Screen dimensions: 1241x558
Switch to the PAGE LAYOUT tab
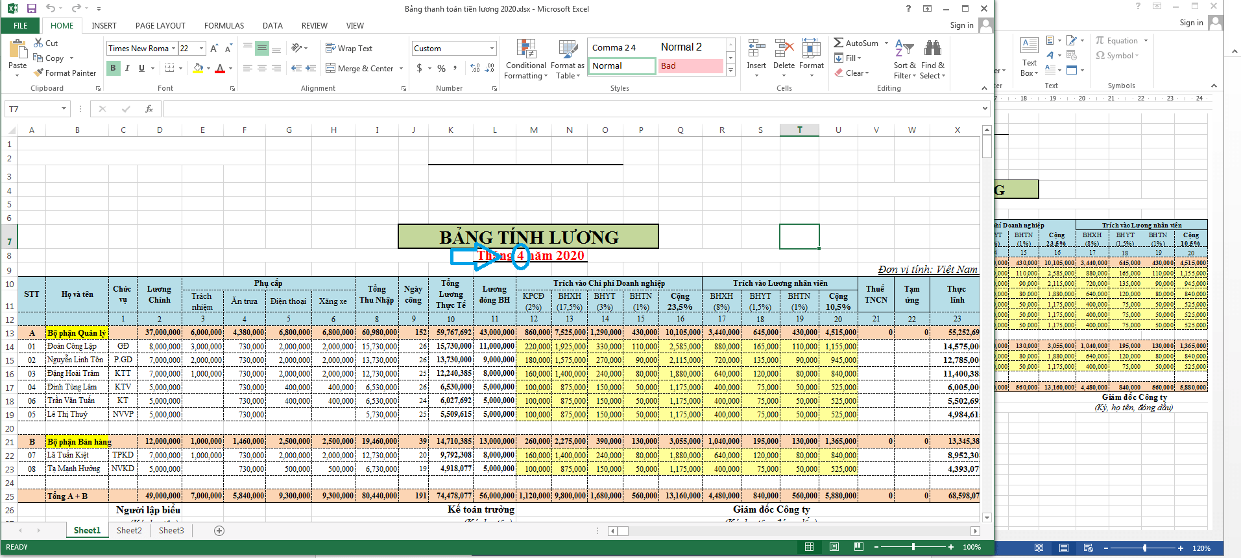pos(160,26)
